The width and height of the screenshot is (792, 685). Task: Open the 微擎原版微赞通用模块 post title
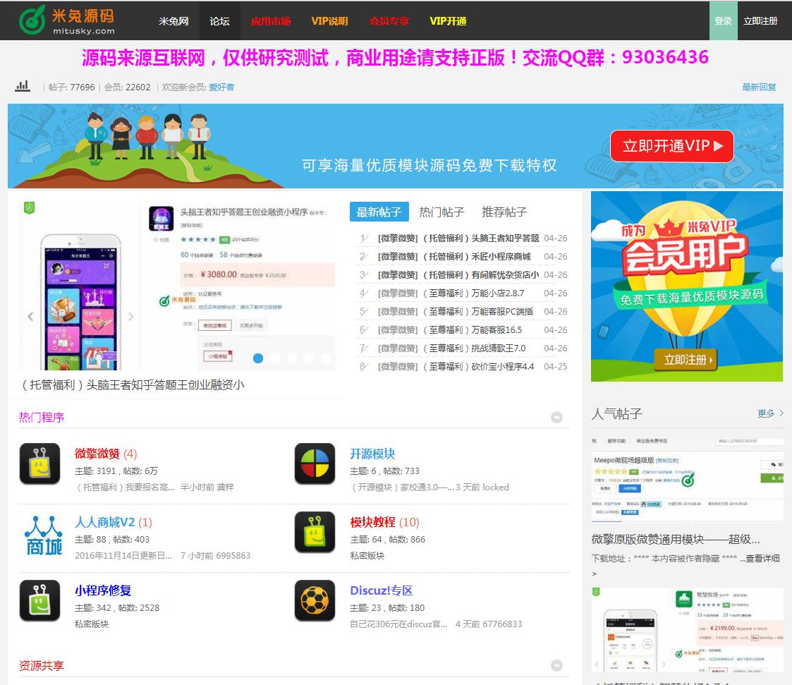(x=676, y=539)
